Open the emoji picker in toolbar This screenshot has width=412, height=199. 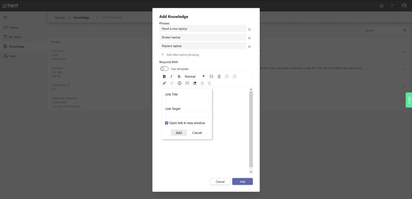(x=179, y=83)
